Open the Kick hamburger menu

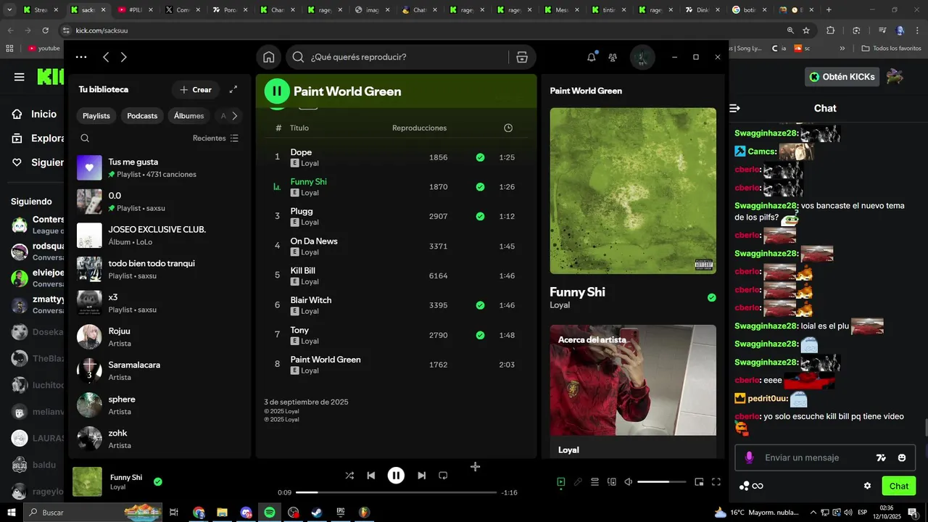point(20,77)
